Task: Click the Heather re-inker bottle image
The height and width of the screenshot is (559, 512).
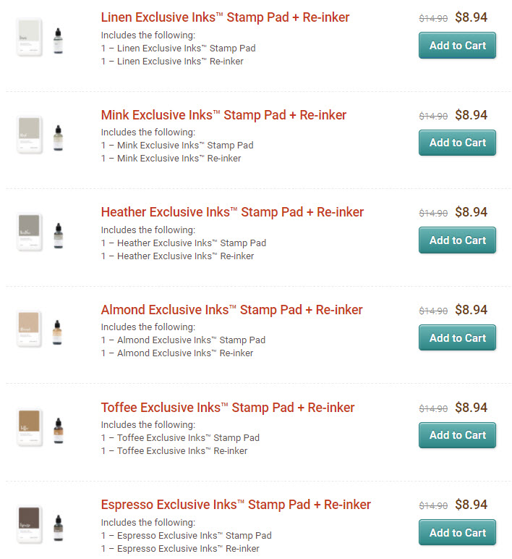Action: pos(59,234)
